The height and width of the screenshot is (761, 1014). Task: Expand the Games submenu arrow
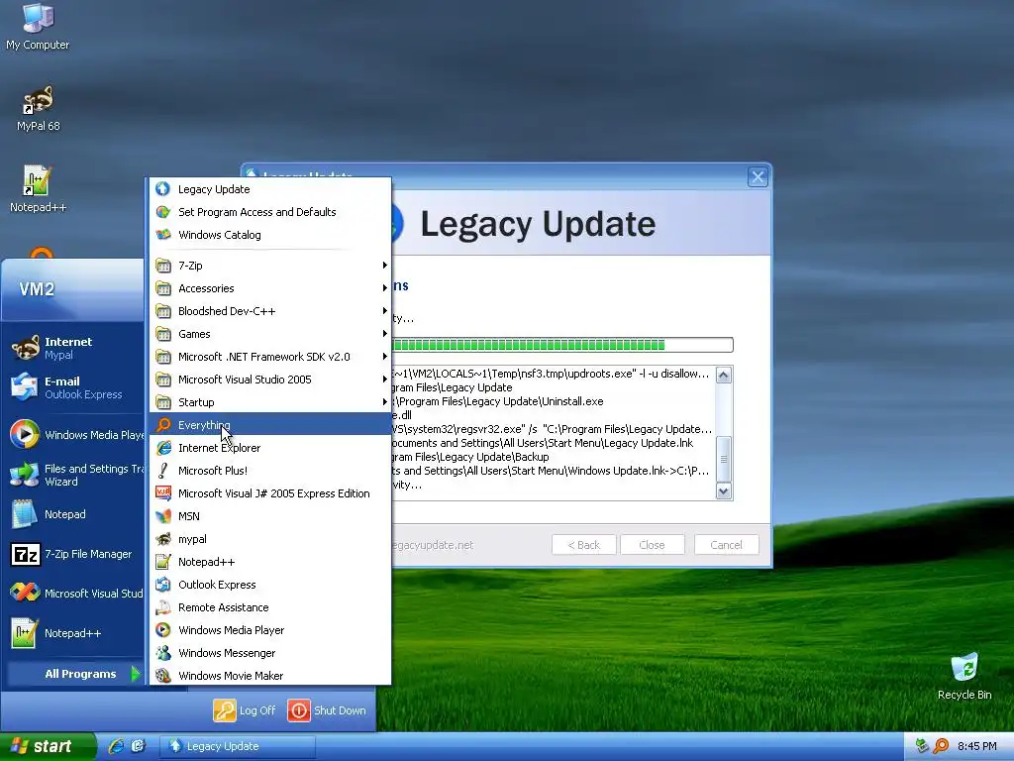(x=385, y=334)
